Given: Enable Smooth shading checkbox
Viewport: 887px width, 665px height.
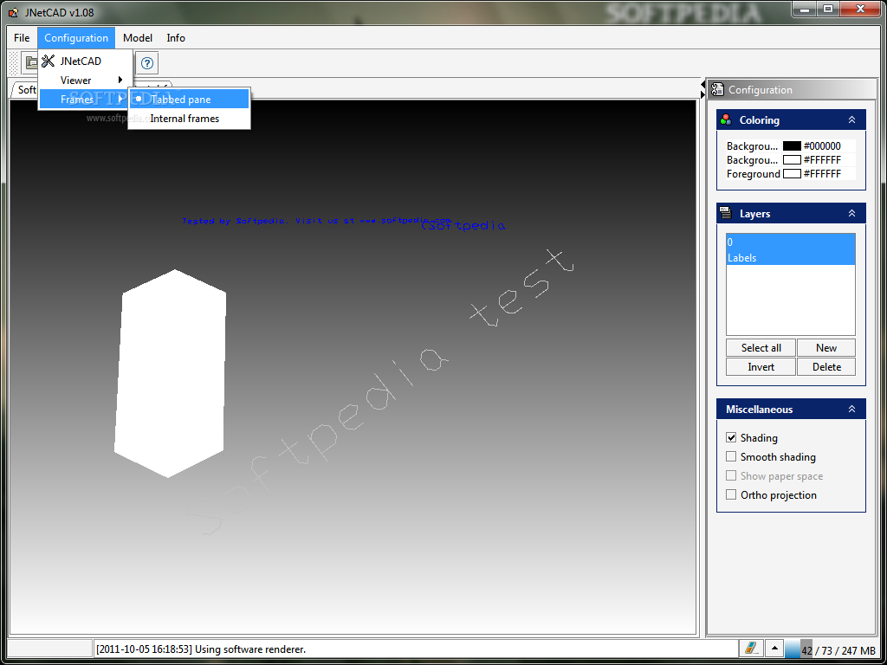Looking at the screenshot, I should (x=731, y=456).
